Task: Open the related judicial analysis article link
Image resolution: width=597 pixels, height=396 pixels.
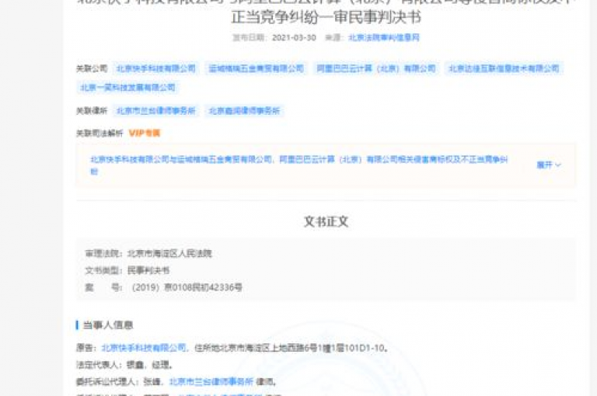Action: click(298, 165)
